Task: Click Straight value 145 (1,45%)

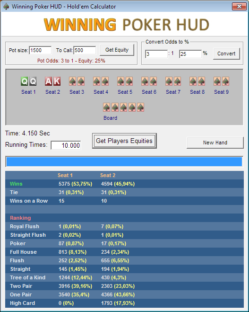Action: [72, 269]
